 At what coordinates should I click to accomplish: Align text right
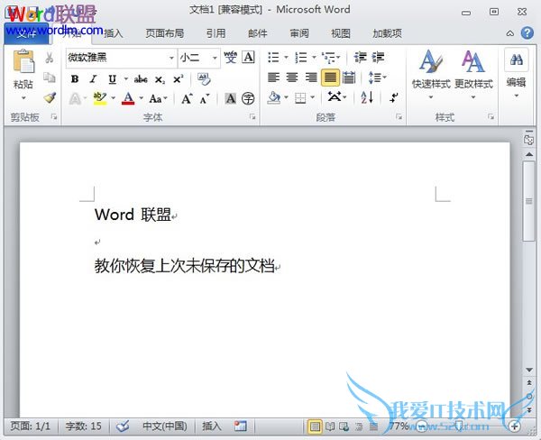(x=311, y=78)
